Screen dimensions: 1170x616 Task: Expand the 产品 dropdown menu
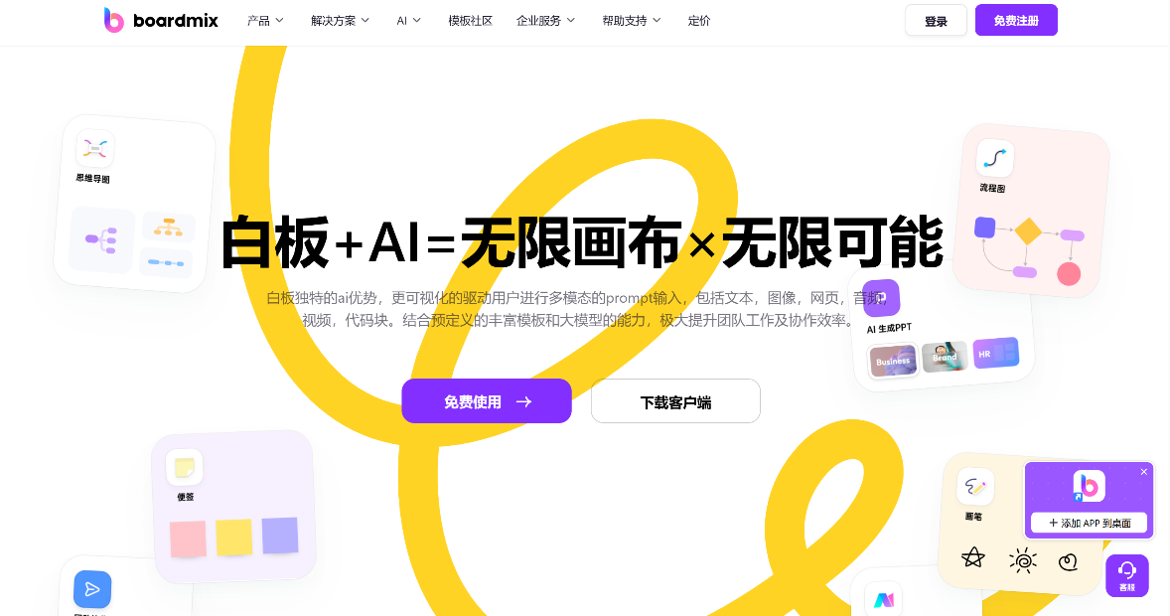(265, 21)
